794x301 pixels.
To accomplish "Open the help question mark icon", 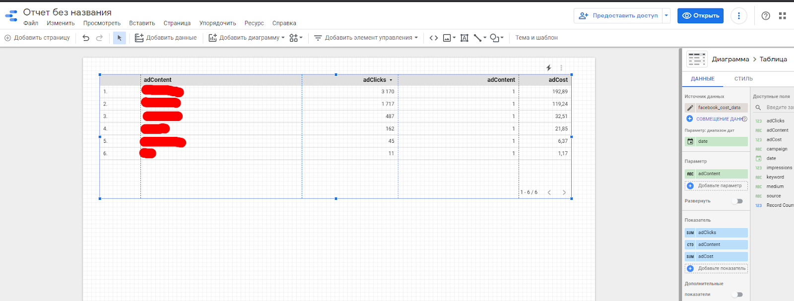I will [766, 16].
